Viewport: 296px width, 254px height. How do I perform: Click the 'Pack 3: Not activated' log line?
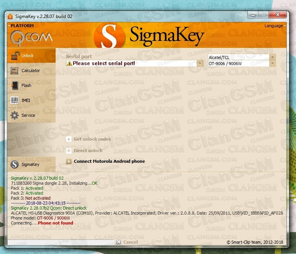pyautogui.click(x=31, y=198)
